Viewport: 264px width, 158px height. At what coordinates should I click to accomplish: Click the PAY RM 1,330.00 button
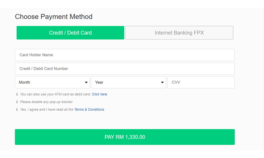(x=125, y=137)
